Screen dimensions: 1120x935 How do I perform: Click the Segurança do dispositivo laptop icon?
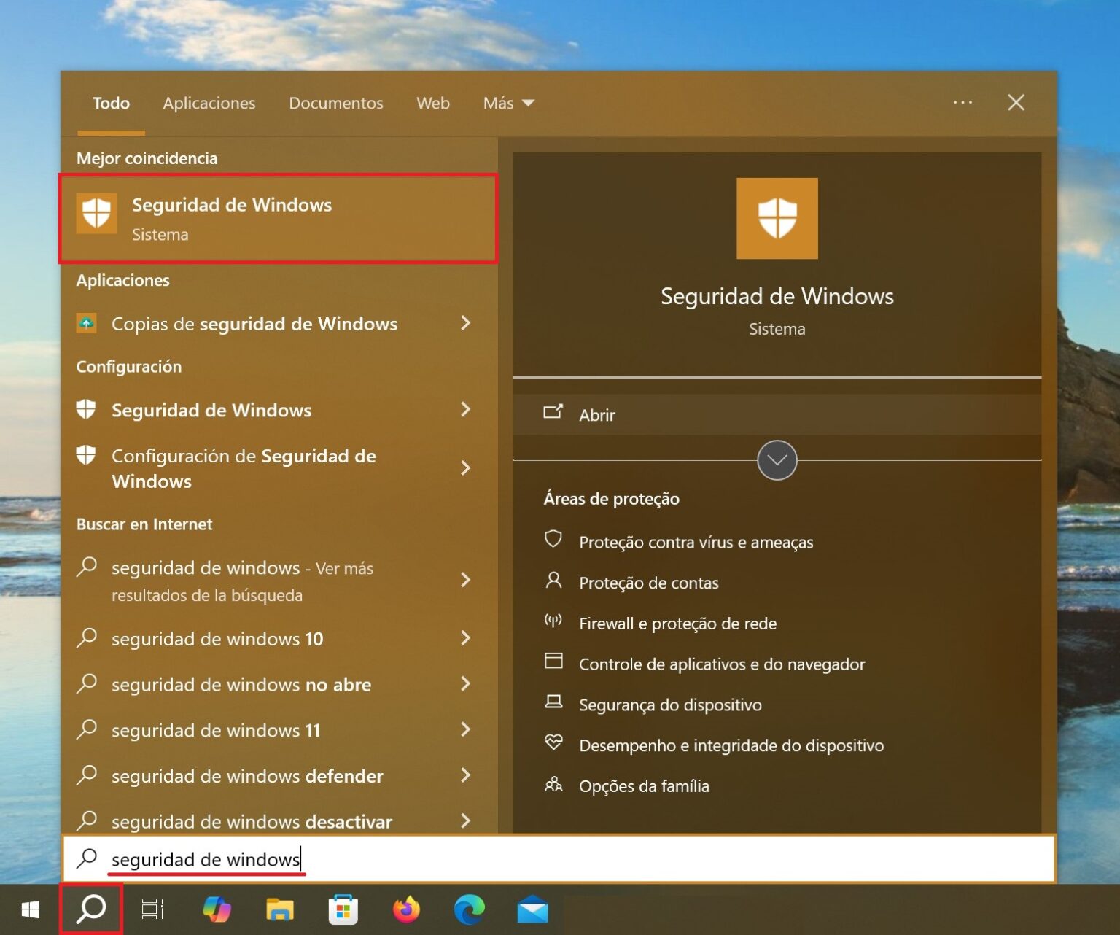[x=553, y=702]
